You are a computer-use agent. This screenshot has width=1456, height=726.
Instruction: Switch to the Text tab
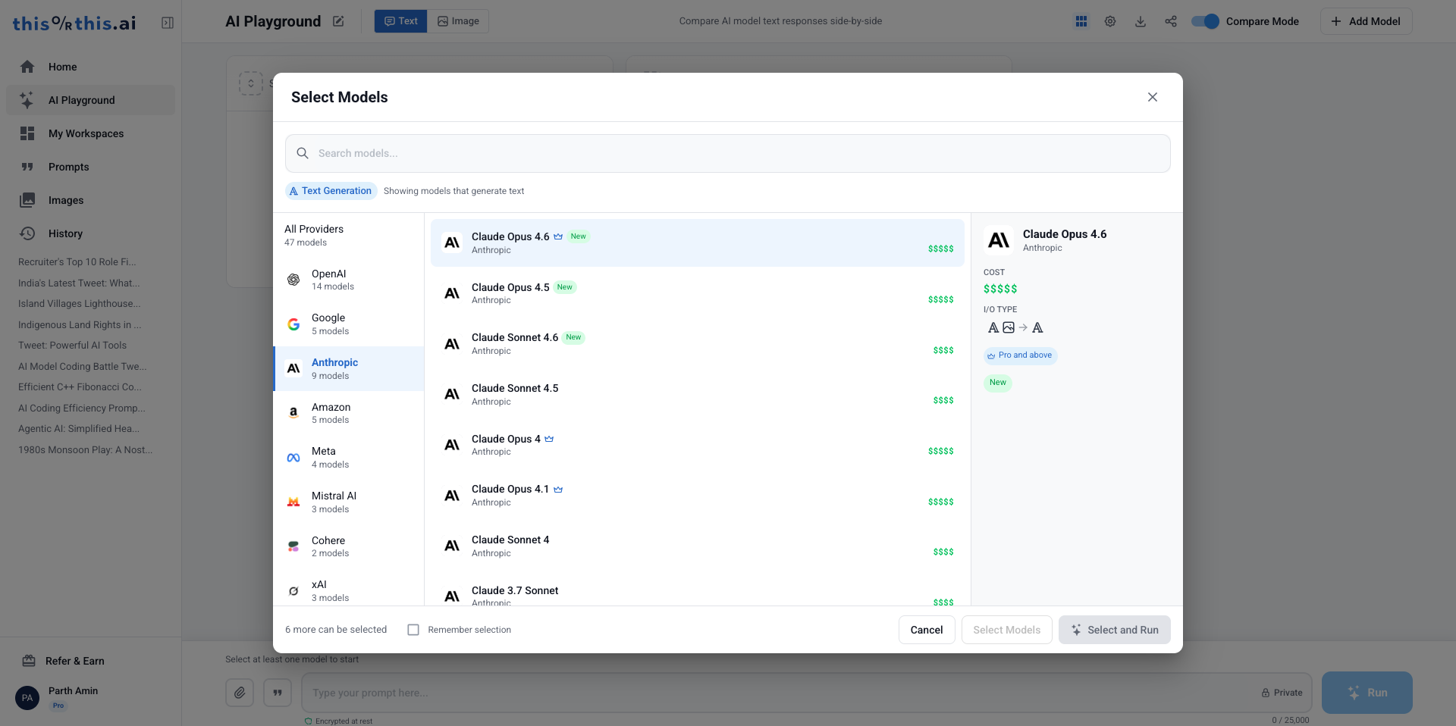401,21
